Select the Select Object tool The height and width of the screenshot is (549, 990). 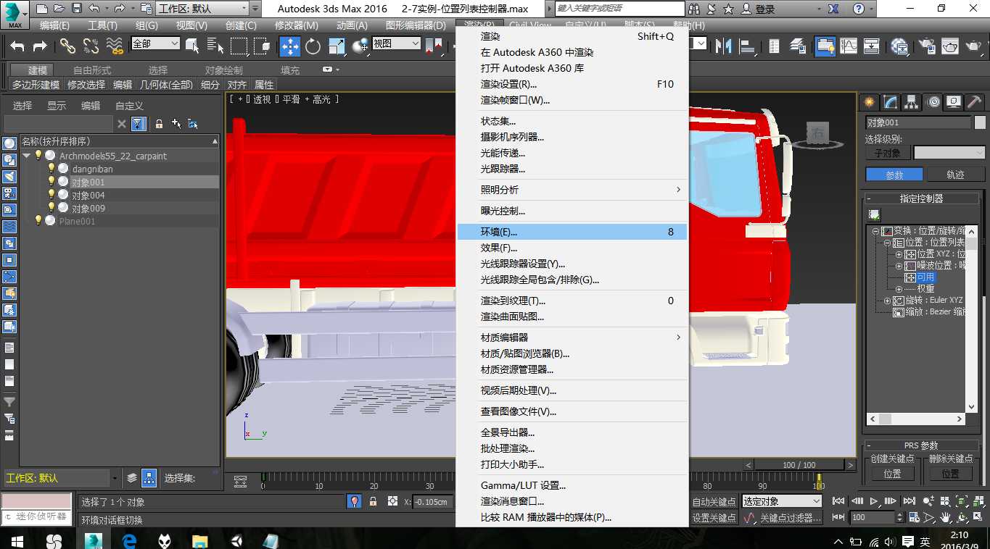coord(192,46)
